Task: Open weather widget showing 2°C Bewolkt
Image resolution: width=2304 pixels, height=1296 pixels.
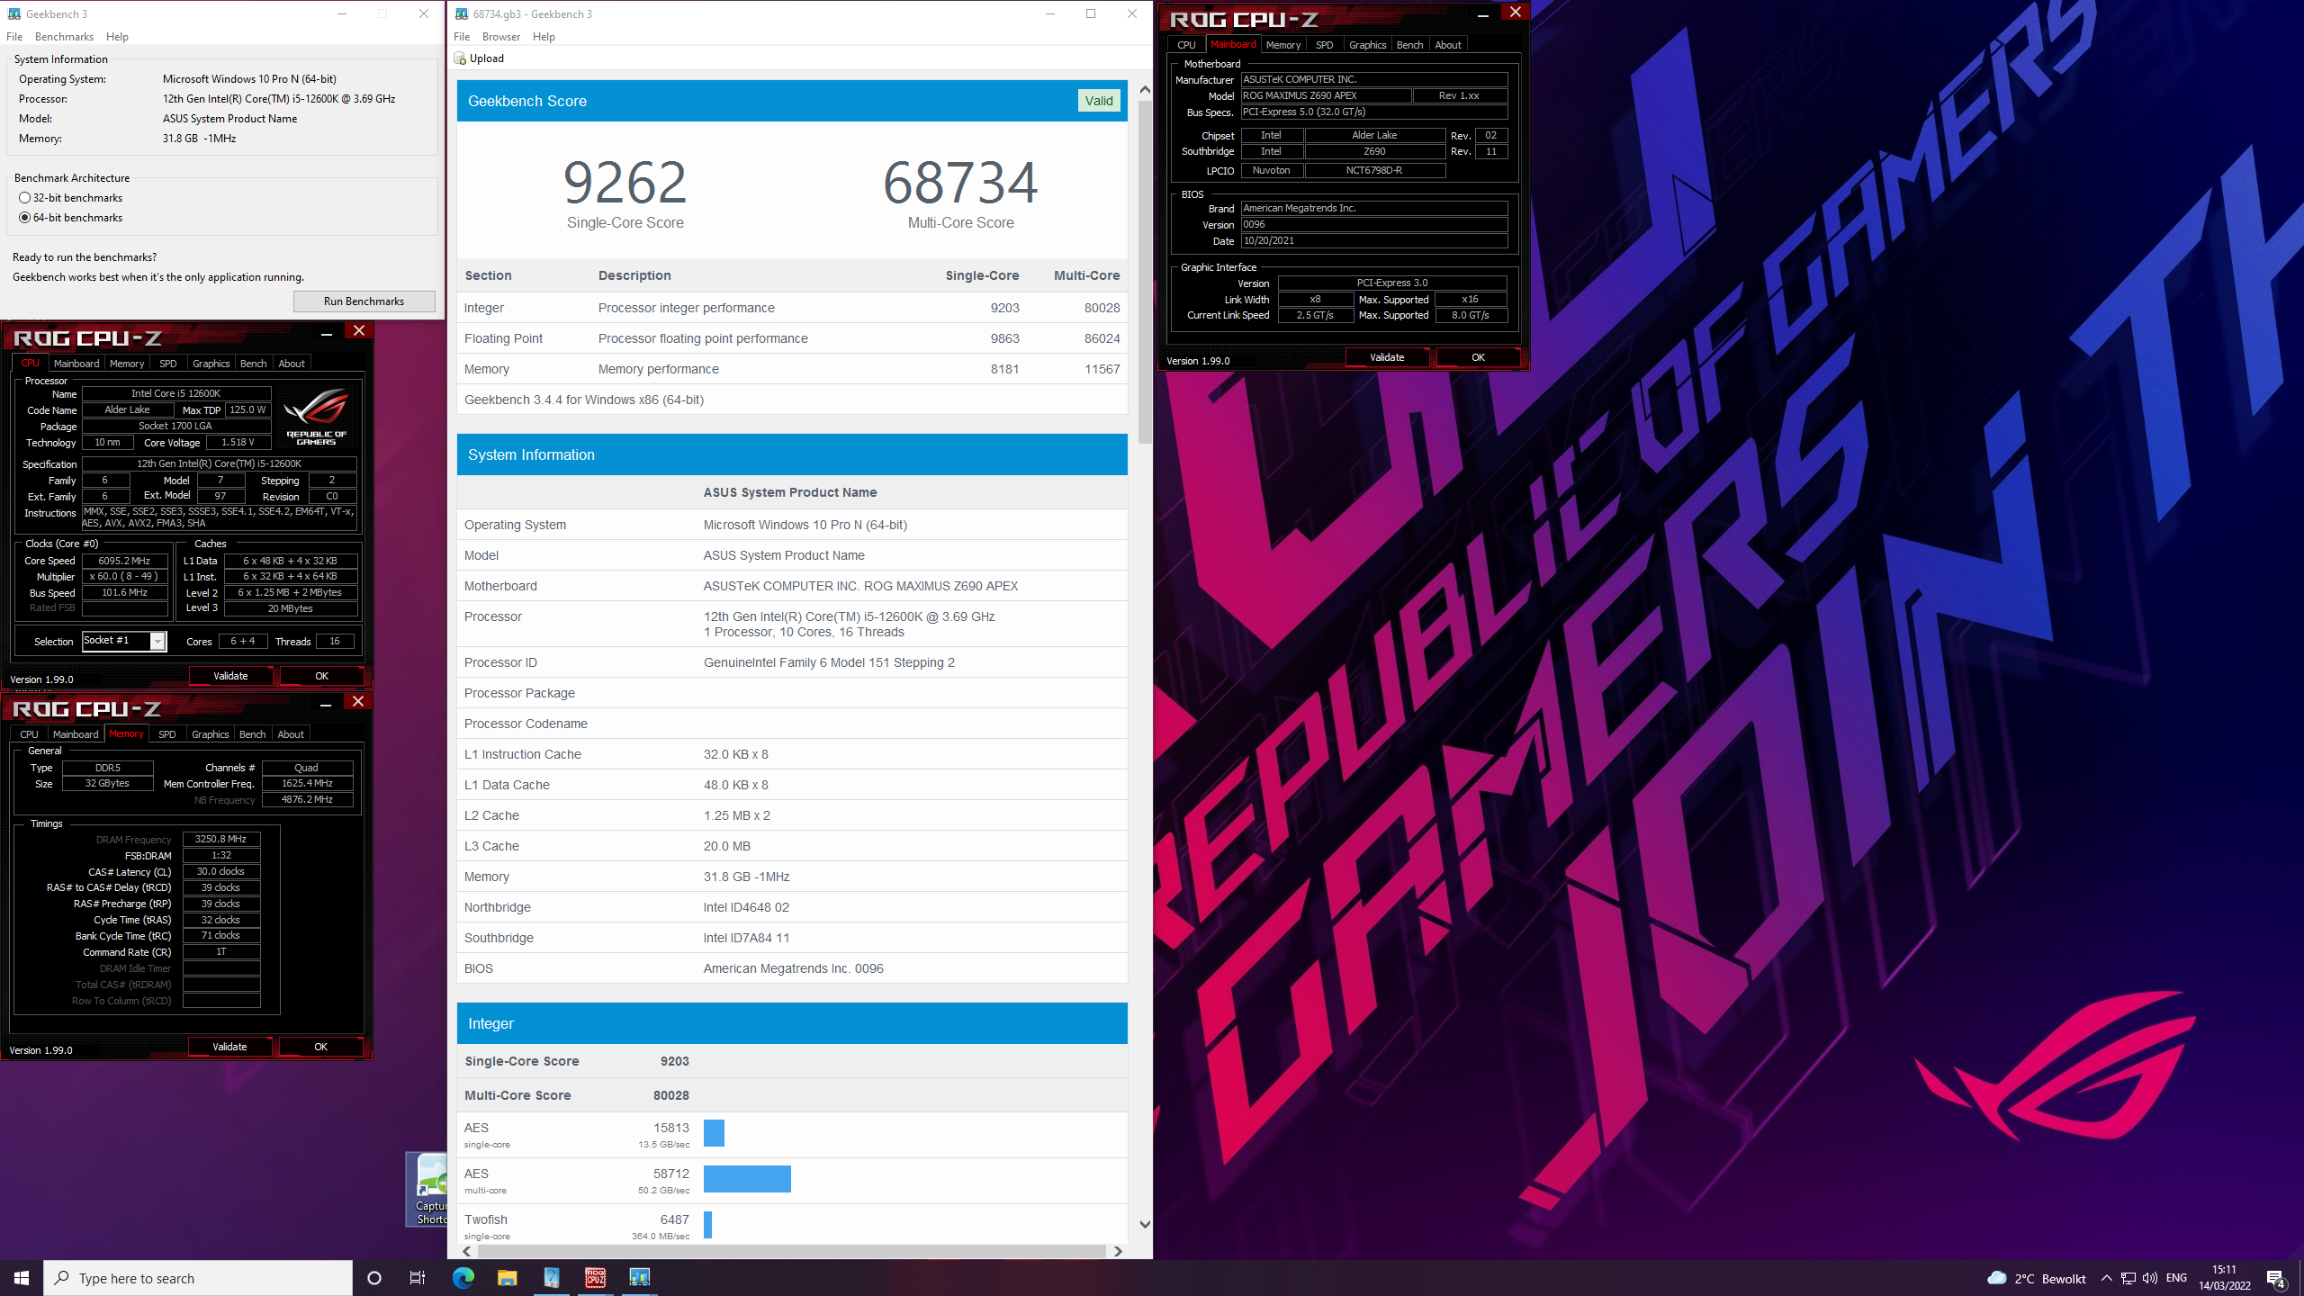Action: [x=2036, y=1279]
